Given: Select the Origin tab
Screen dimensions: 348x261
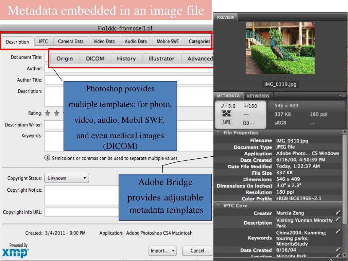Looking at the screenshot, I should [x=65, y=58].
